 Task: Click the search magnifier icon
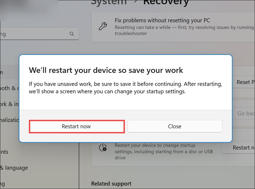(x=72, y=34)
